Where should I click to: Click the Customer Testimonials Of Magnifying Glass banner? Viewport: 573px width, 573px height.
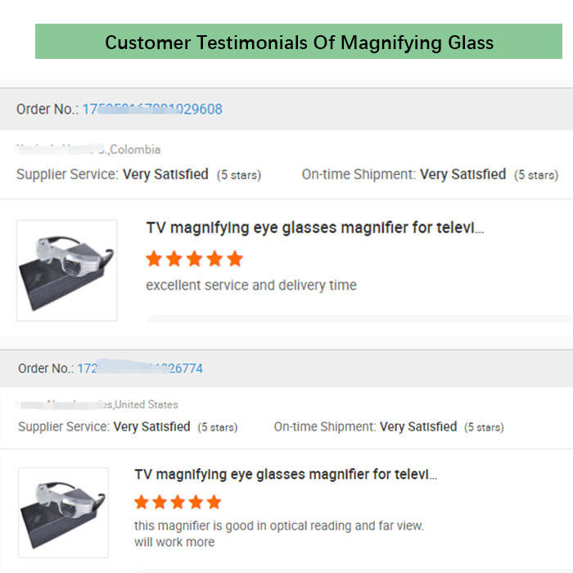pos(299,42)
